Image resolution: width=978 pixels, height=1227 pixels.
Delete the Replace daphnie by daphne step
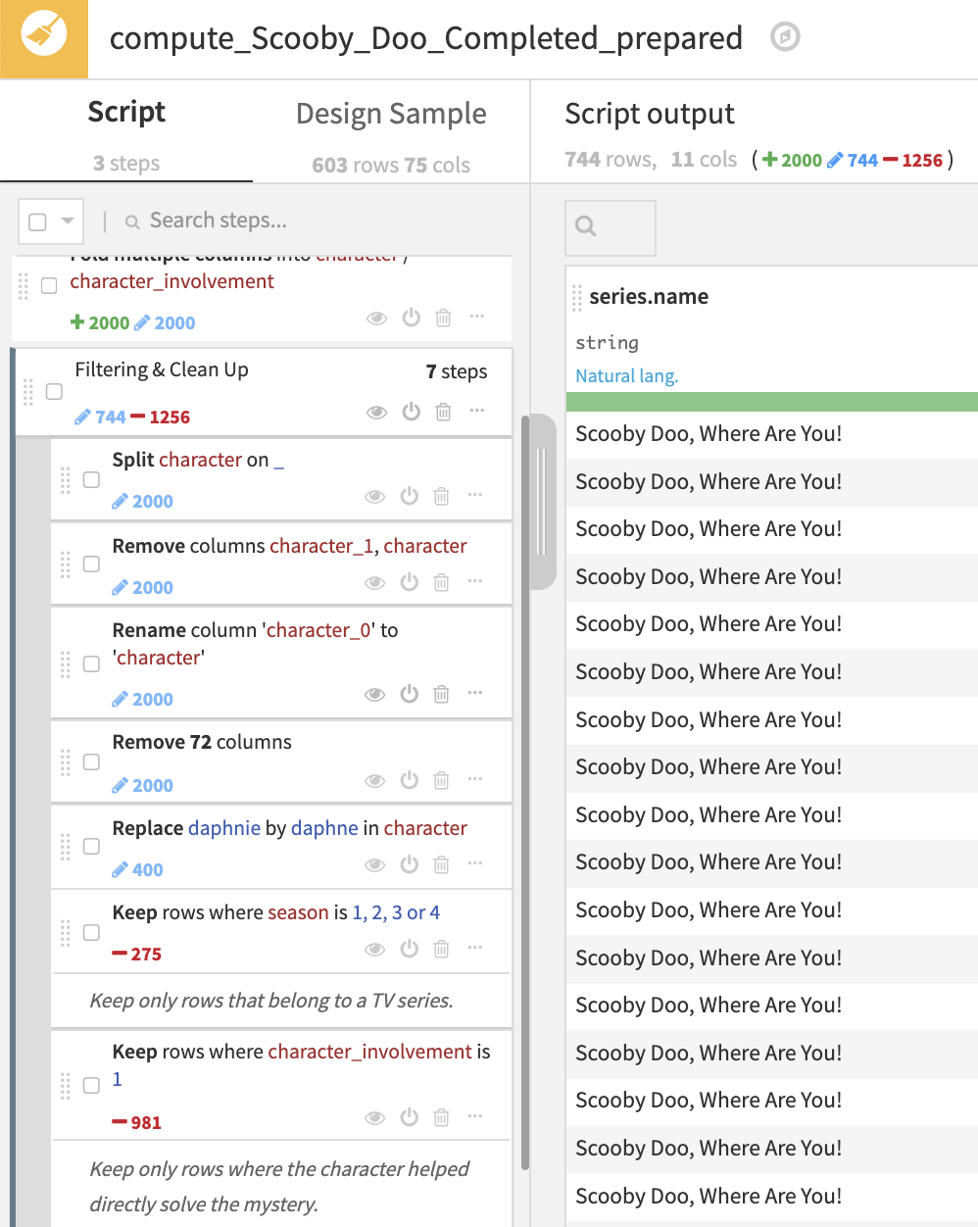click(441, 864)
